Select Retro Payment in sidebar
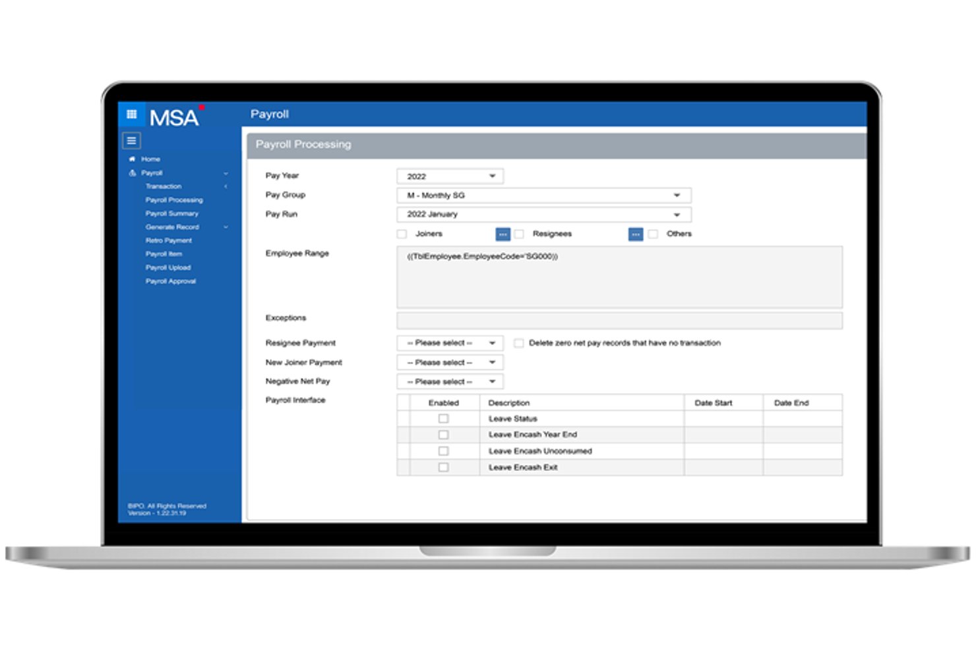Viewport: 976px width, 650px height. (168, 240)
